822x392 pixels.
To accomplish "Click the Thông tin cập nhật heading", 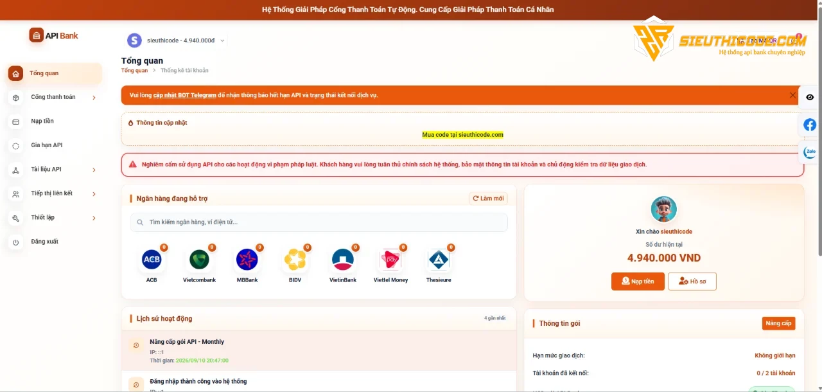I will click(x=162, y=123).
